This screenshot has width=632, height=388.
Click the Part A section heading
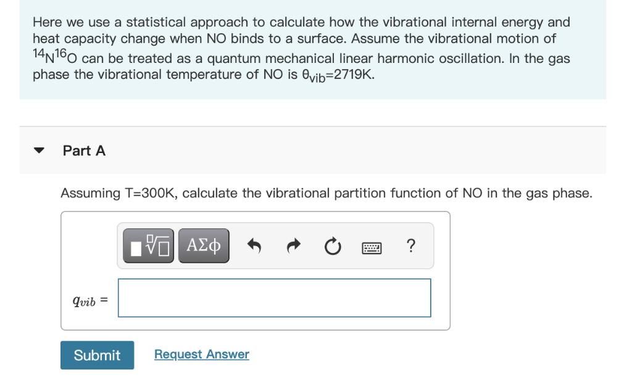click(x=84, y=151)
